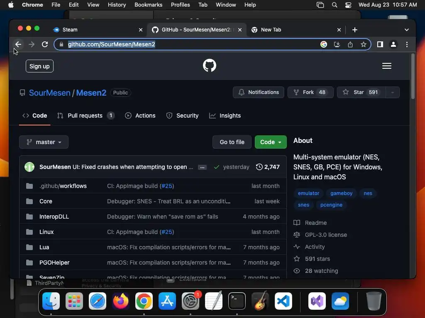The width and height of the screenshot is (425, 318).
Task: Open GarageBand from the Dock
Action: point(260,301)
